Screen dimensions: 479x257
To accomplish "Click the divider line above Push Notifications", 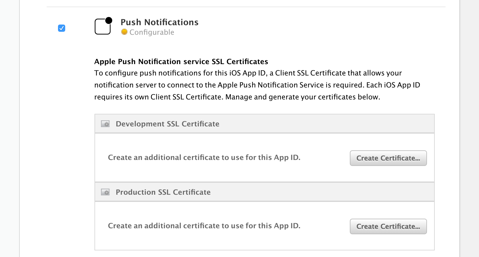I will coord(246,7).
